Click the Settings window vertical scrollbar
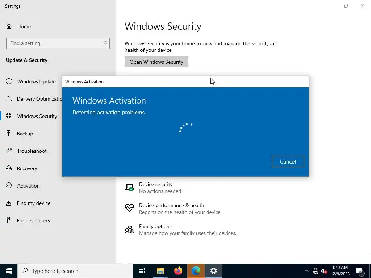Screen dimensions: 371x278 pyautogui.click(x=370, y=147)
